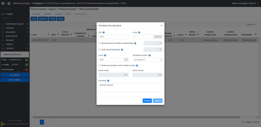Click the red error icon beside Tasauslaskenta
The image size is (261, 127).
(27, 70)
